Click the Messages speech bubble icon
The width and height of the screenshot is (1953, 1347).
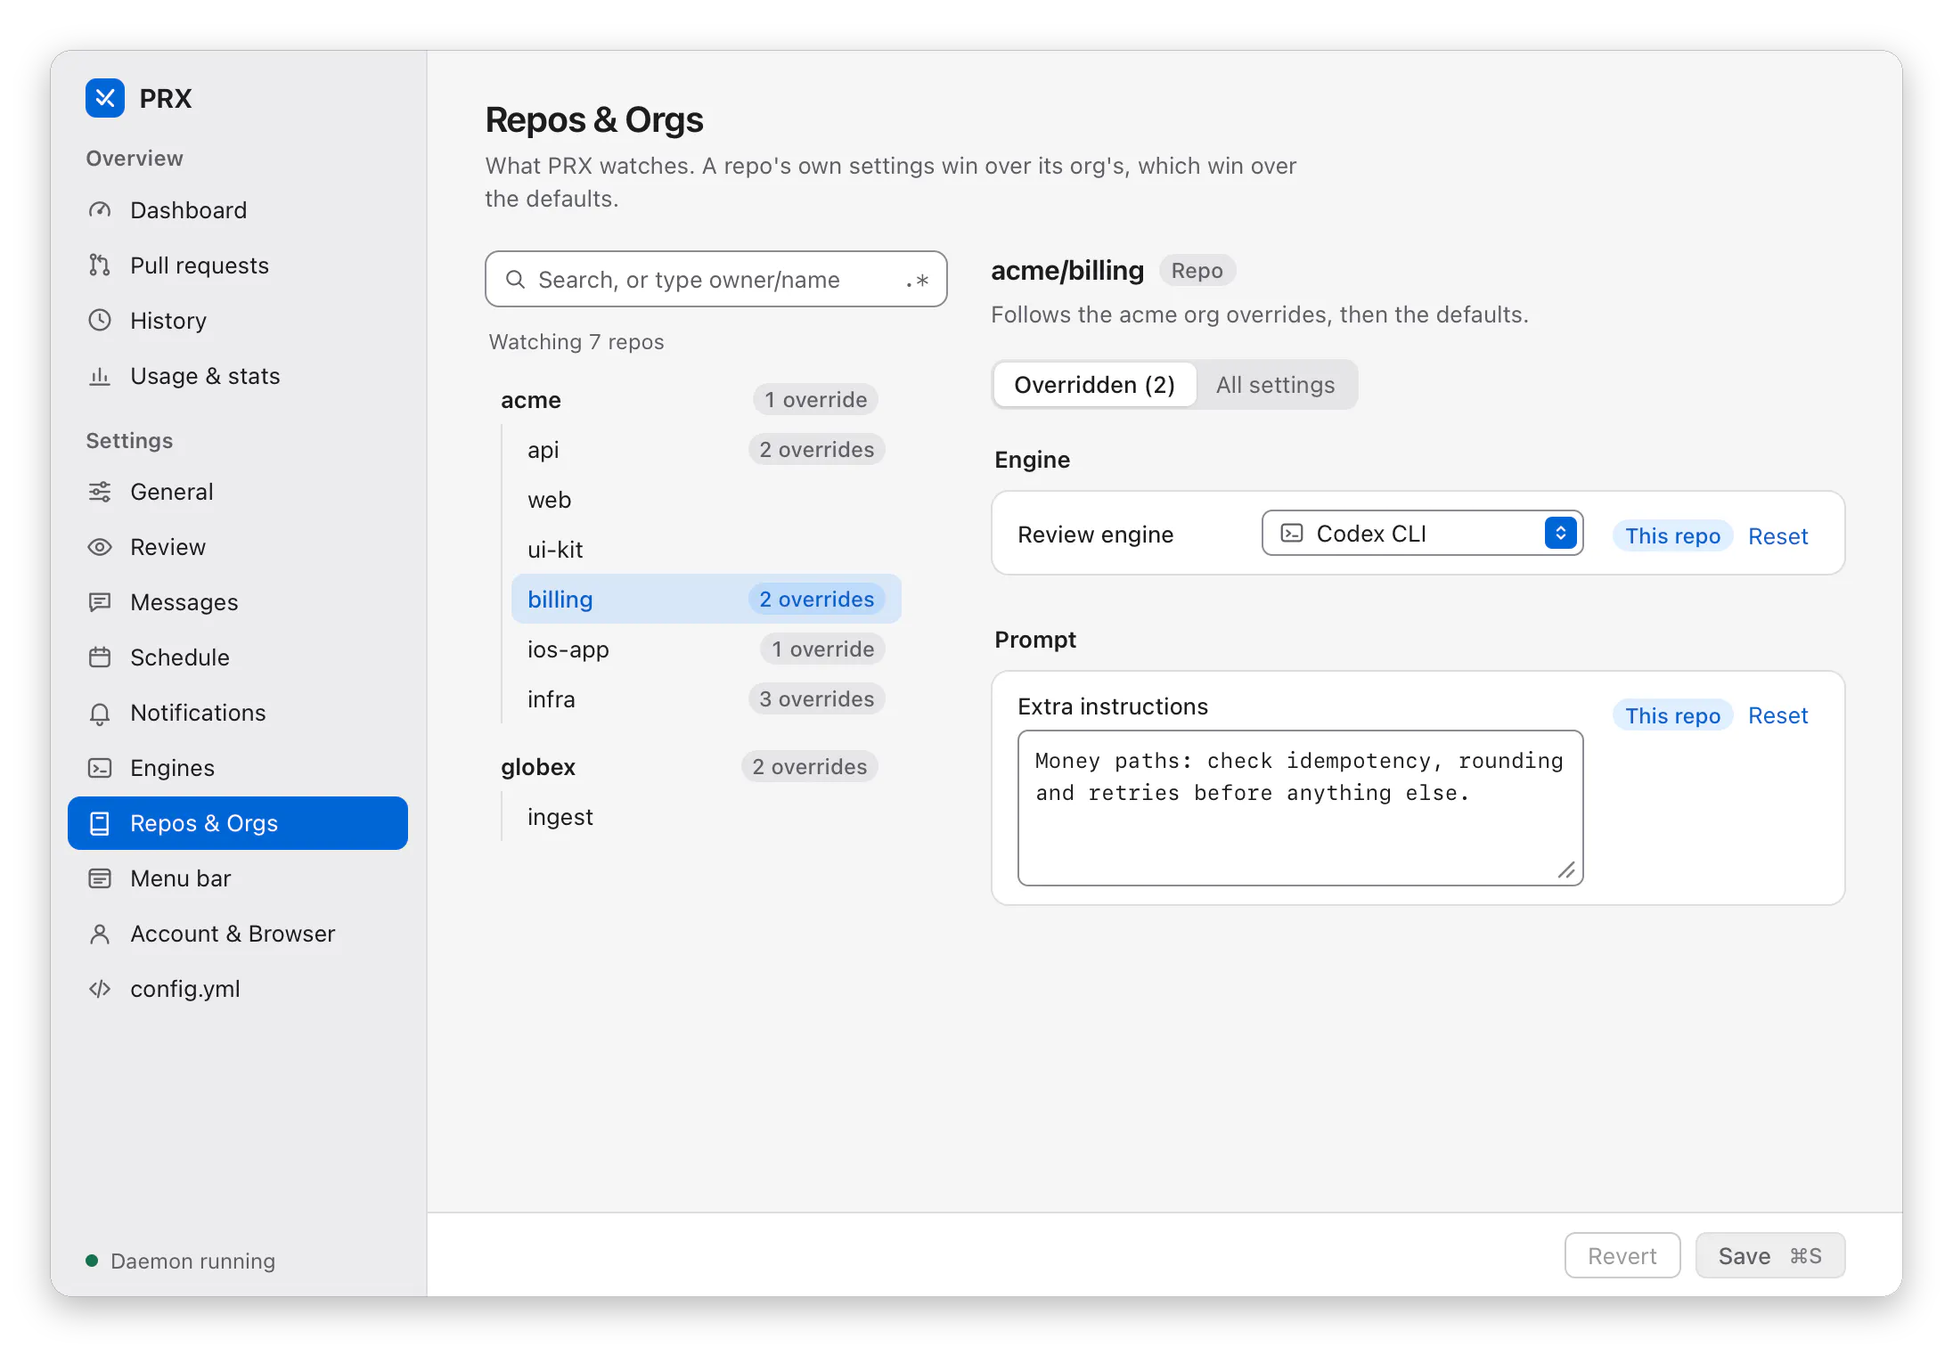pos(100,602)
